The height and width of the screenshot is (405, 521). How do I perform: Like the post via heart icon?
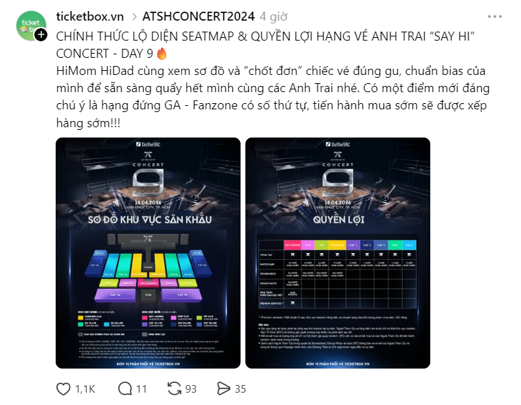[63, 388]
